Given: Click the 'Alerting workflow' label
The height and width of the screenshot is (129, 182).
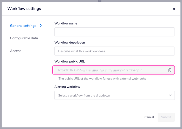Looking at the screenshot, I should tap(67, 87).
